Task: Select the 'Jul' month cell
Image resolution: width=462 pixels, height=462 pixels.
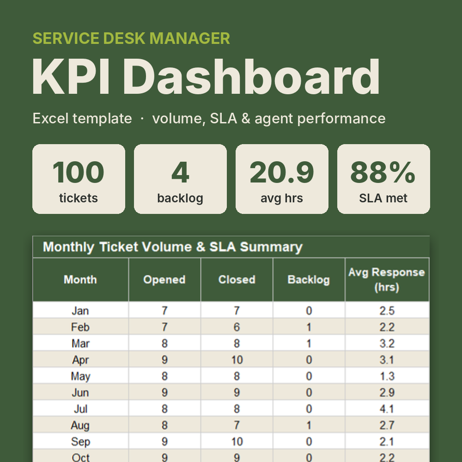Action: [80, 409]
